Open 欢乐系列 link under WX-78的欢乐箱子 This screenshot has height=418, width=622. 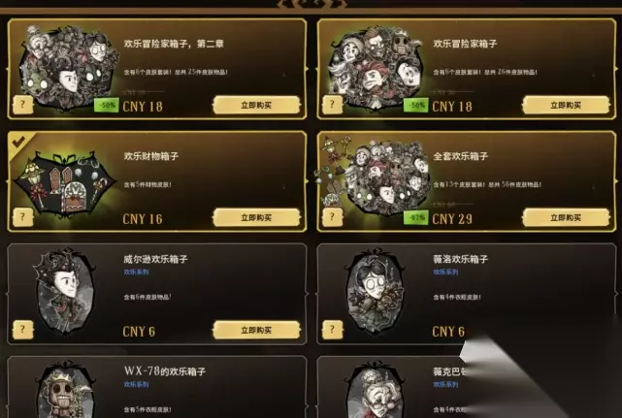coord(136,384)
